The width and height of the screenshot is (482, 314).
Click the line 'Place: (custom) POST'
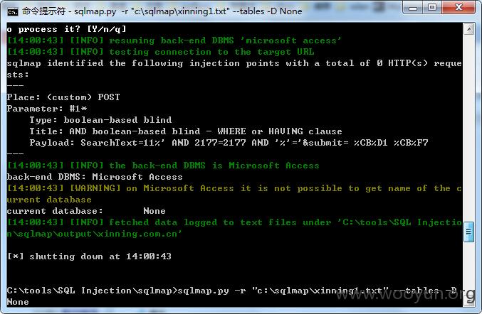(x=63, y=97)
